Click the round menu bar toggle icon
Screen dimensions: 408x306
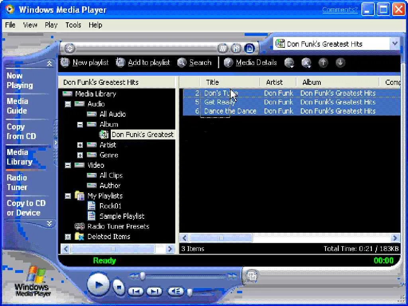70,48
